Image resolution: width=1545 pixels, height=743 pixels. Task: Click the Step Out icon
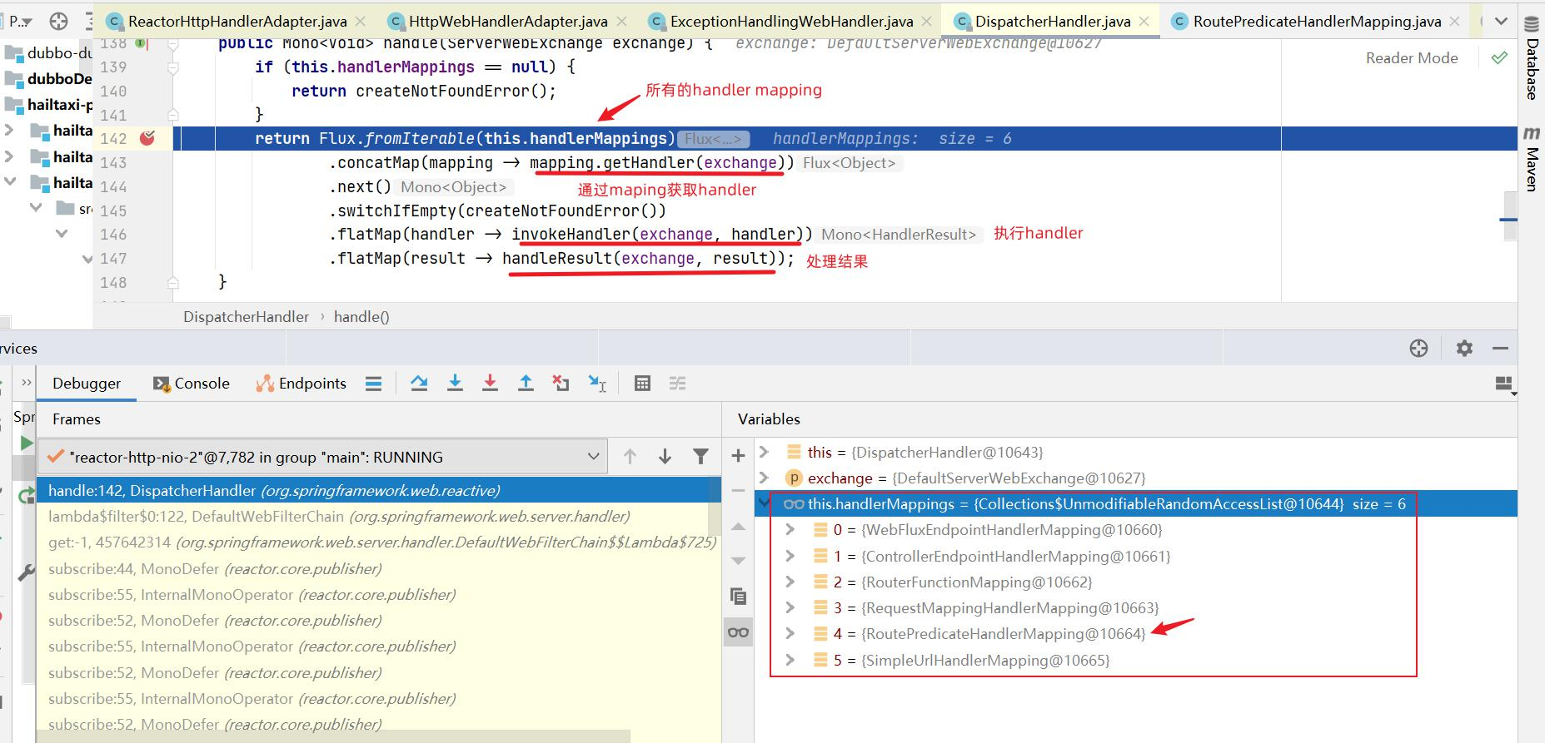click(x=526, y=383)
